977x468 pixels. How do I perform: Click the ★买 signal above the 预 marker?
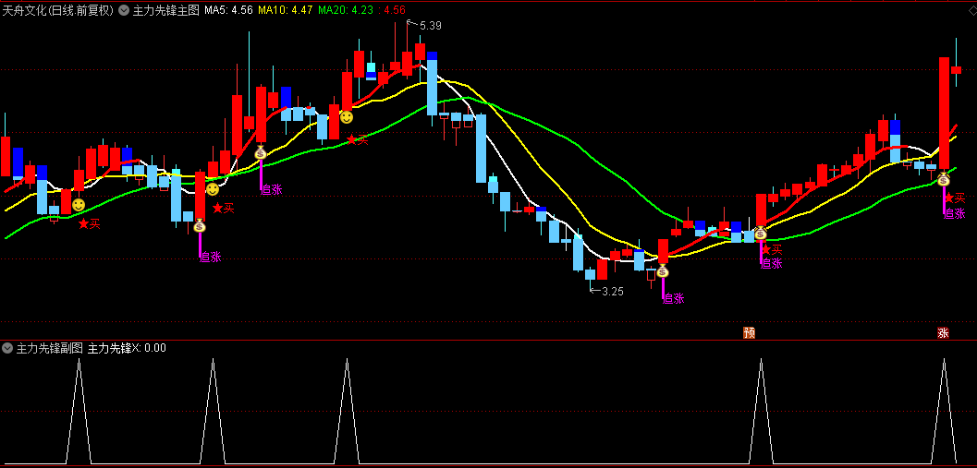pyautogui.click(x=772, y=250)
